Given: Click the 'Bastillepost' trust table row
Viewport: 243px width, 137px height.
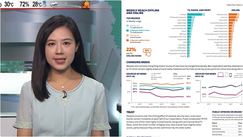Looking at the screenshot, I should pyautogui.click(x=227, y=129).
